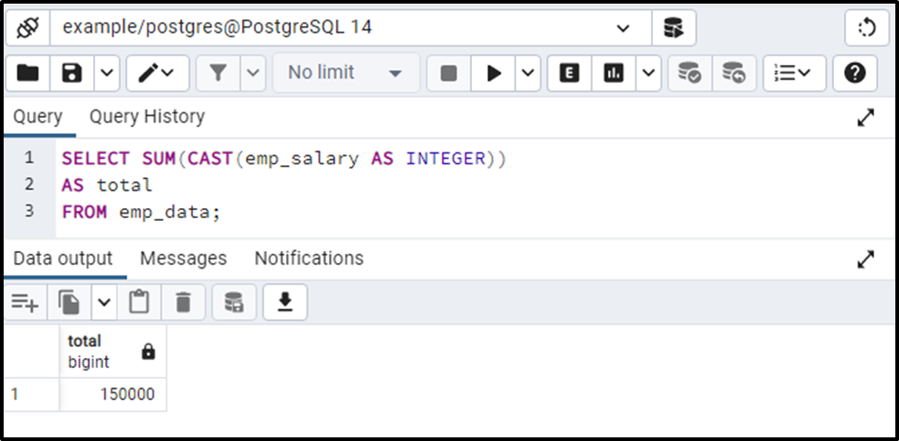The width and height of the screenshot is (899, 441).
Task: Open the macros list menu
Action: coord(794,73)
